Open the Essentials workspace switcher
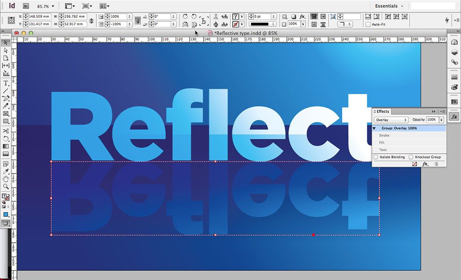The height and width of the screenshot is (280, 461). (x=387, y=6)
